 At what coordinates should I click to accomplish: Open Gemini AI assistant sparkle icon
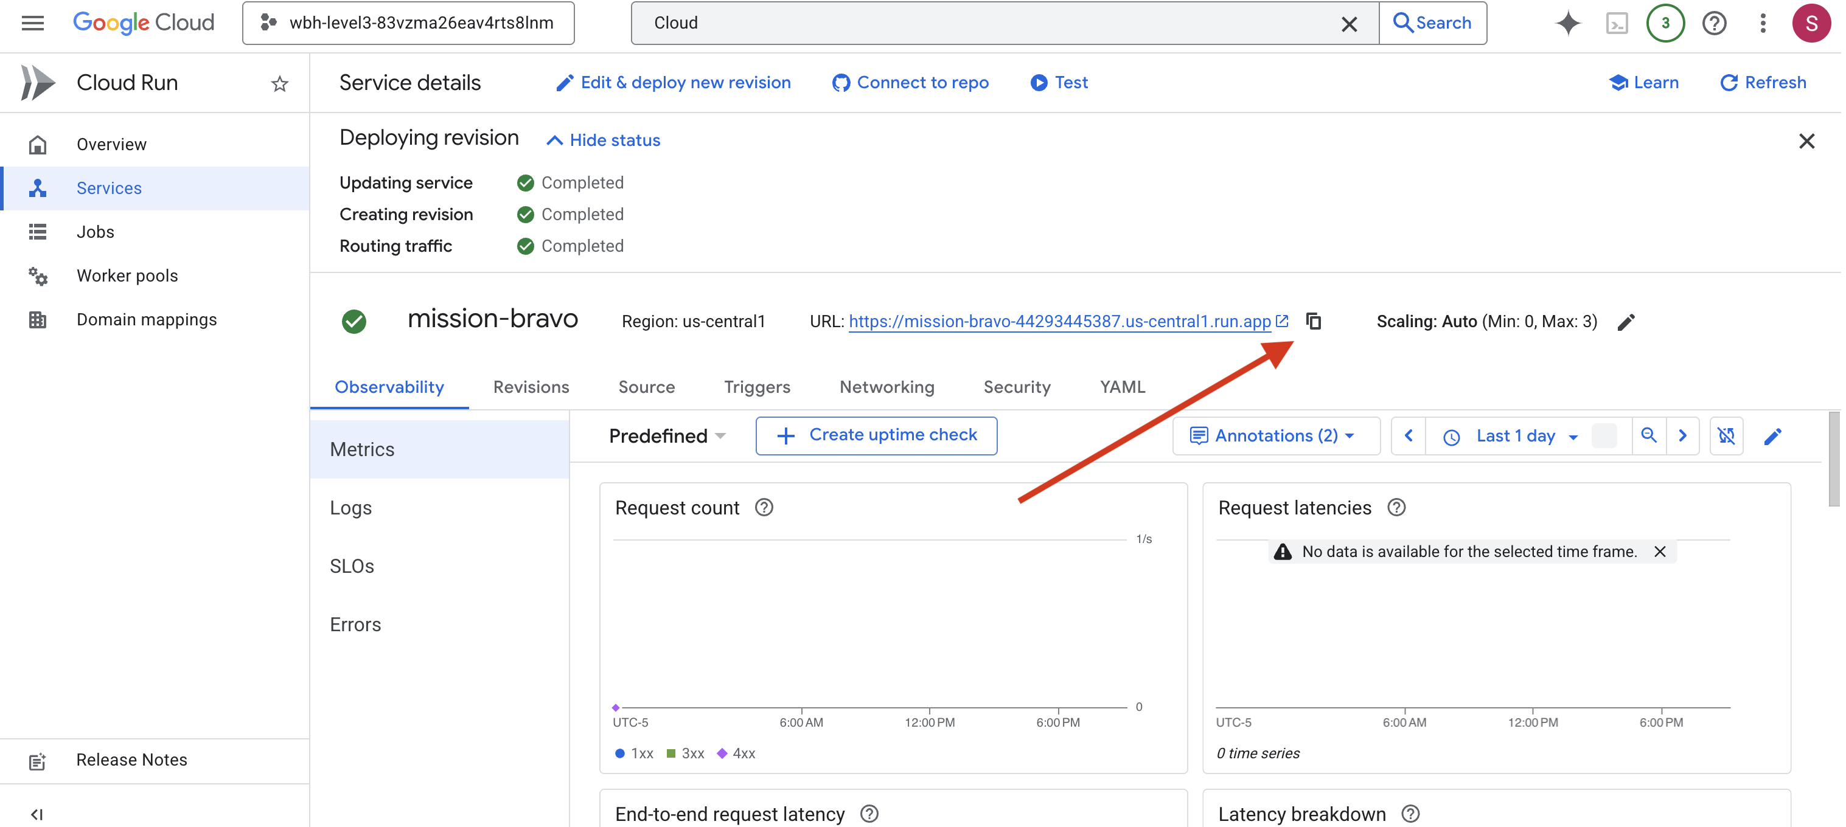coord(1567,23)
